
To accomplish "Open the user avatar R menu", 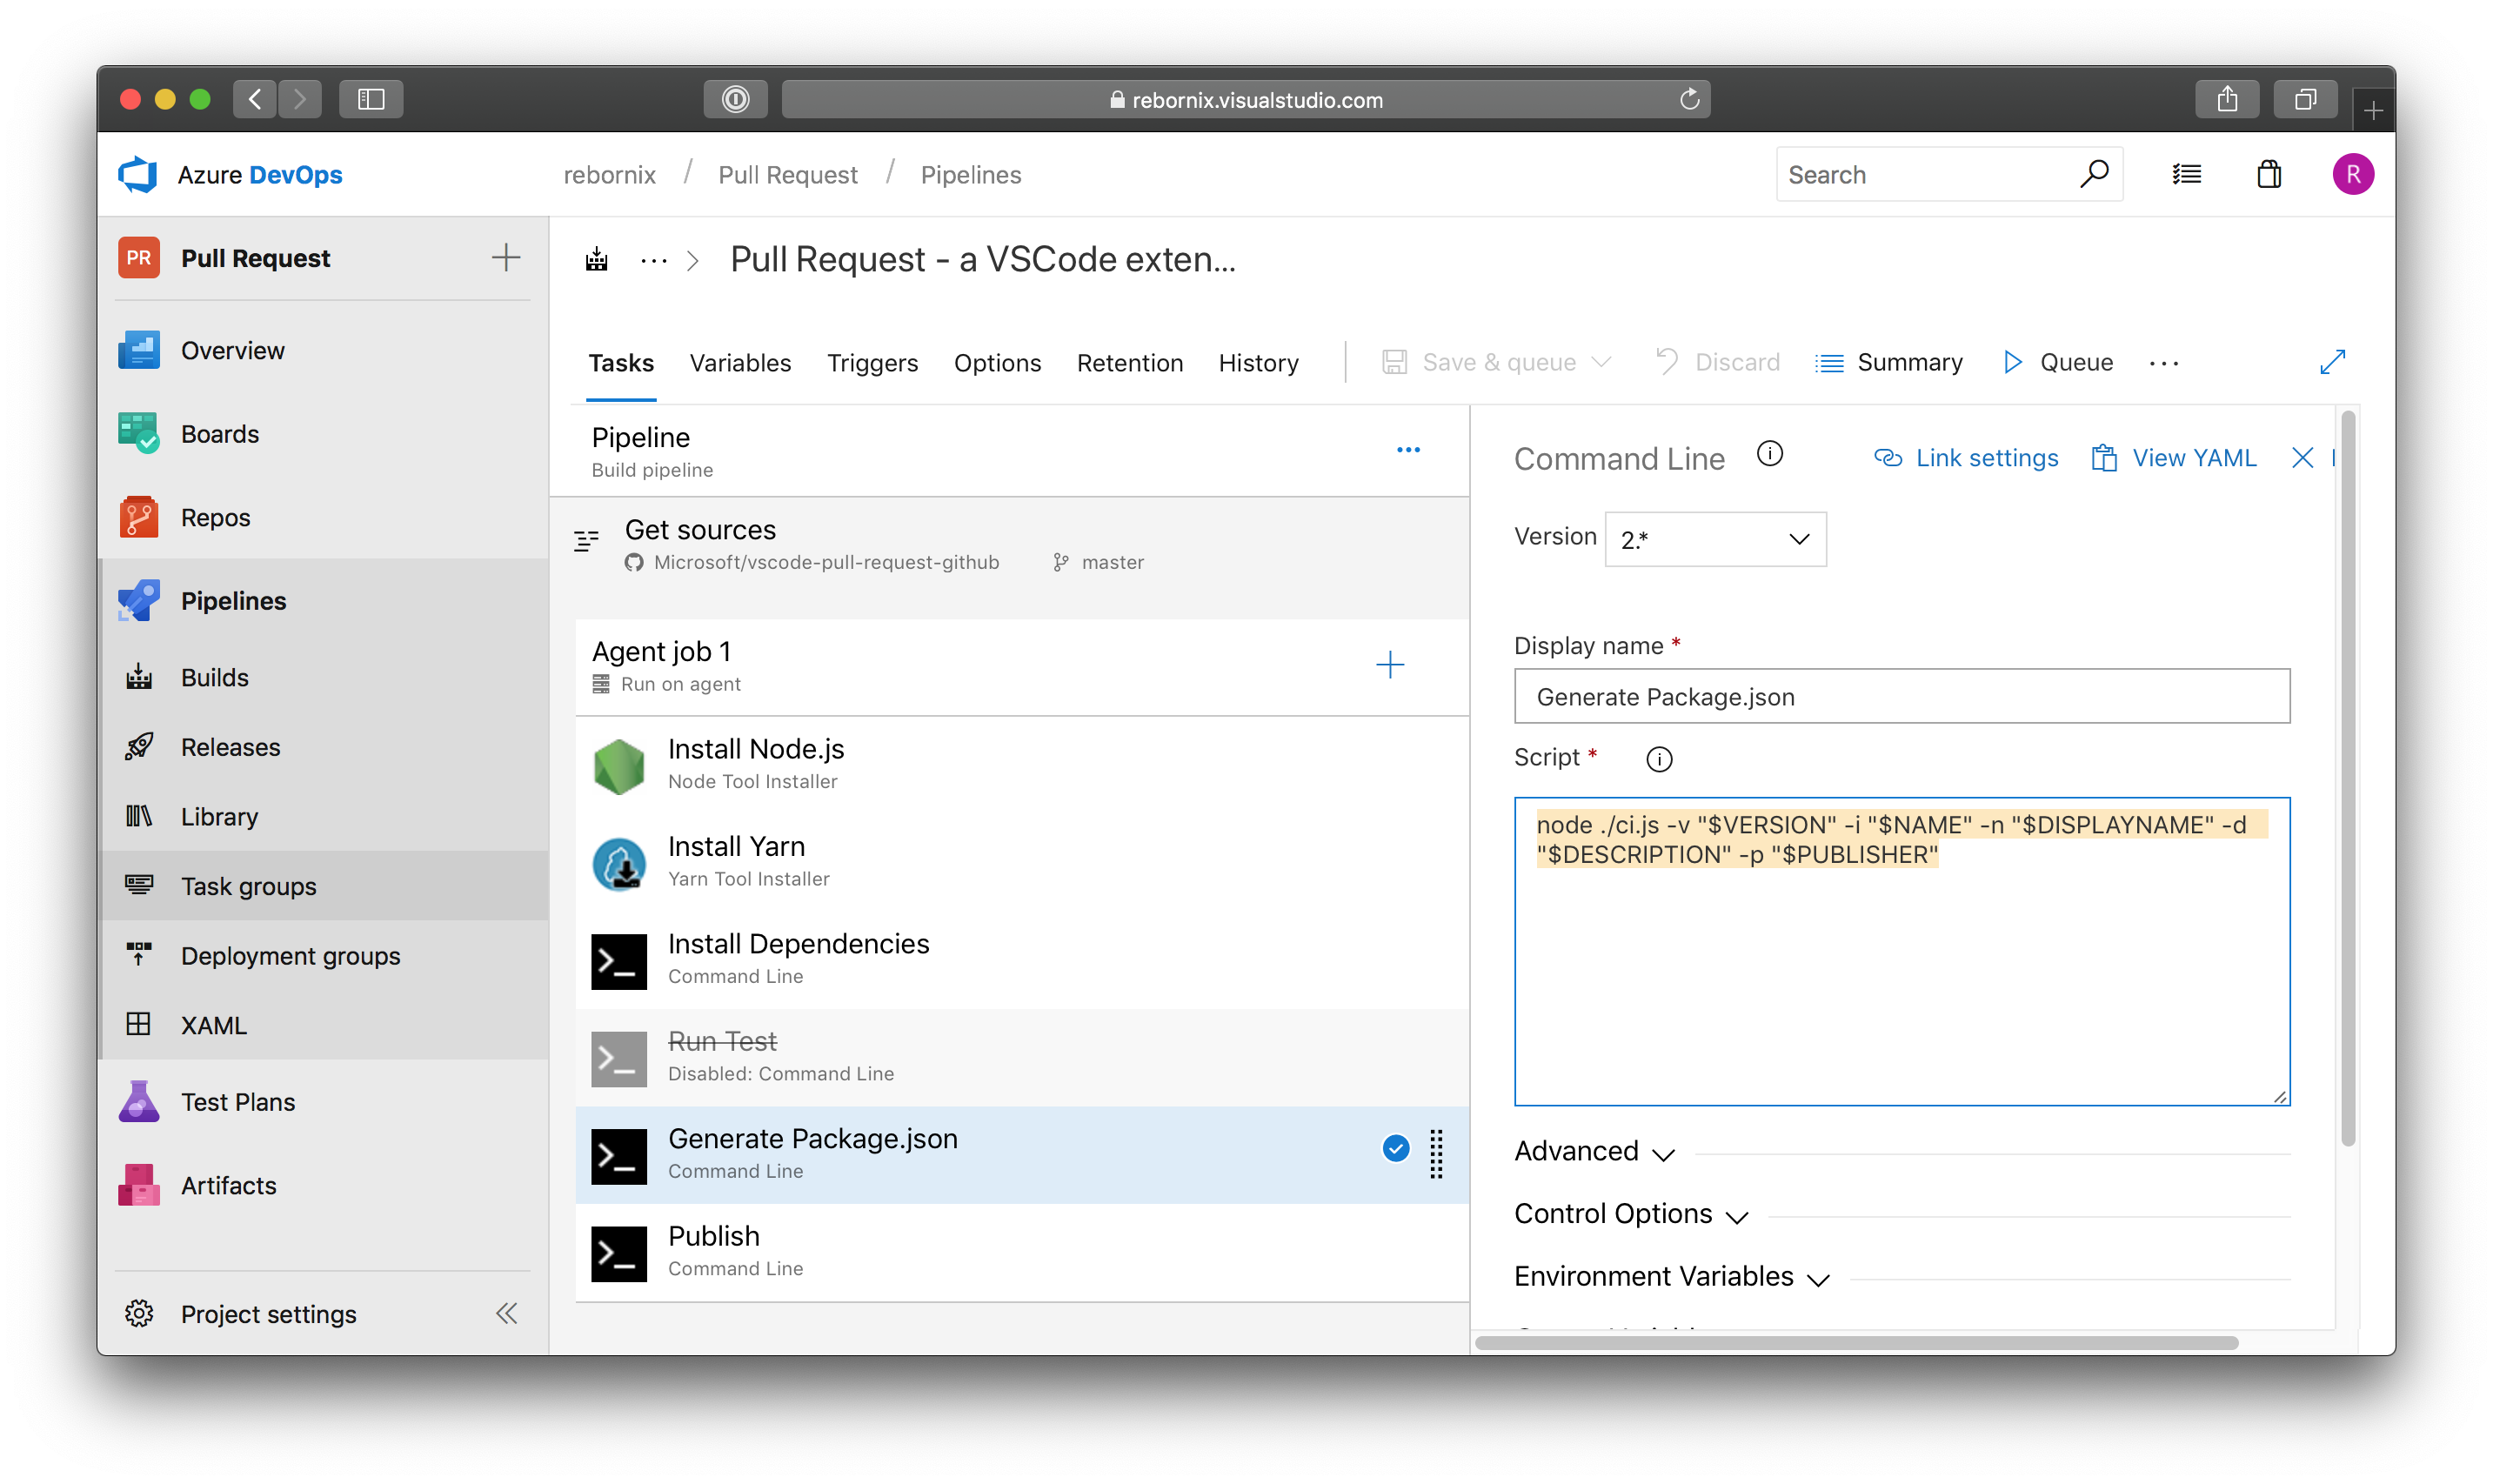I will click(x=2352, y=174).
